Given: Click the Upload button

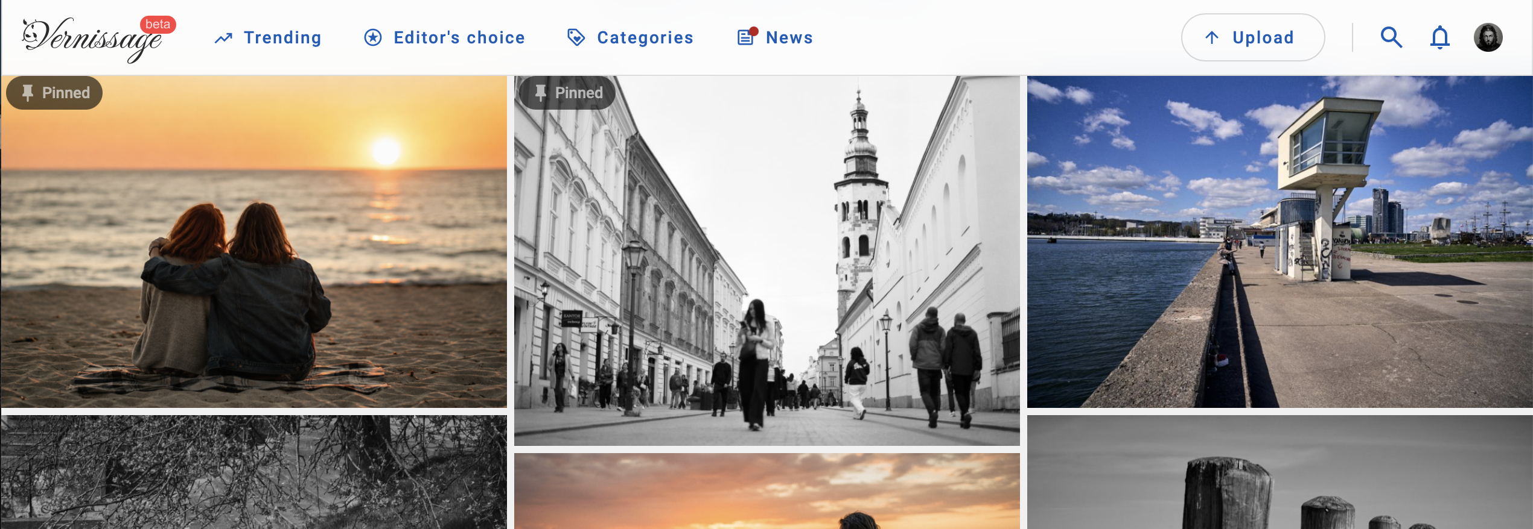Looking at the screenshot, I should [1253, 37].
